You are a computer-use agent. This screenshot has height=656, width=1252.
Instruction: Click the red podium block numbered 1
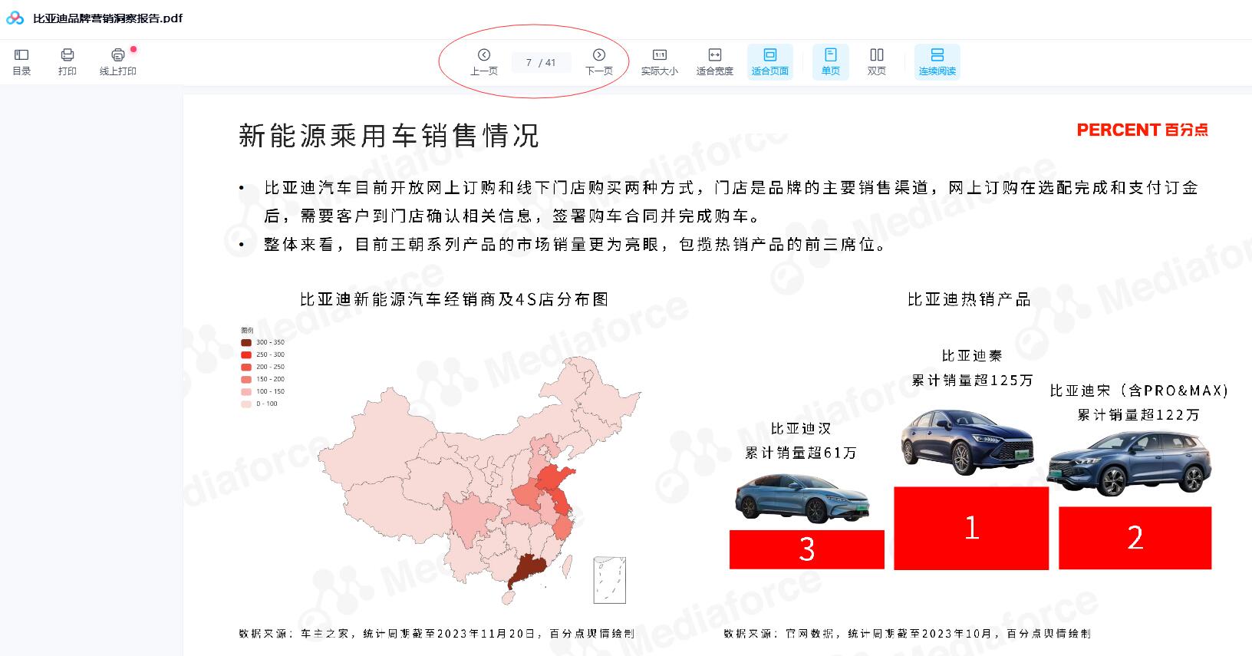click(x=971, y=528)
